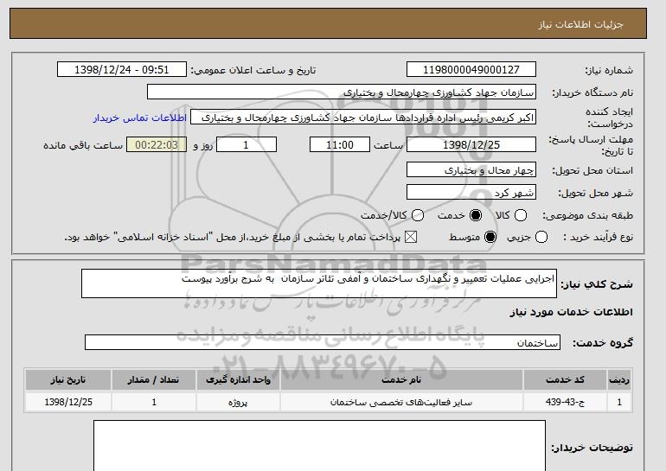The image size is (666, 471).
Task: Click the days remaining field showing 1
Action: click(x=247, y=144)
